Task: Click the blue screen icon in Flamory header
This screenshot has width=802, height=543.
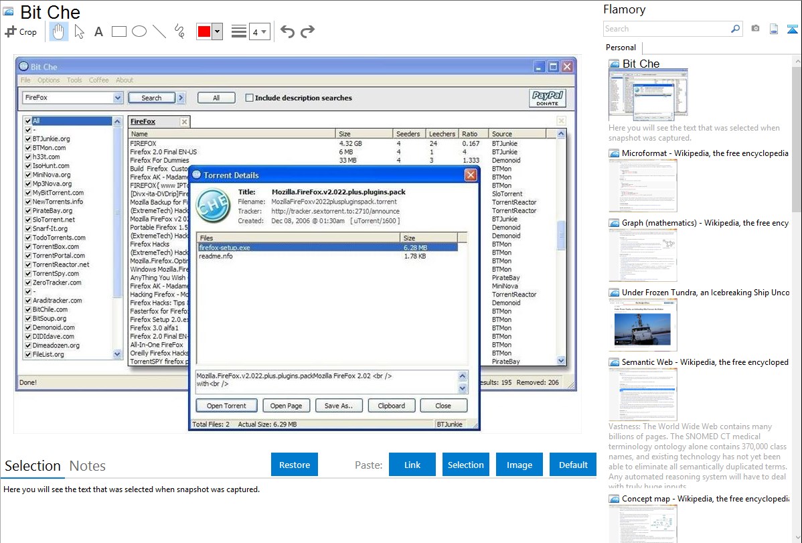Action: (792, 29)
